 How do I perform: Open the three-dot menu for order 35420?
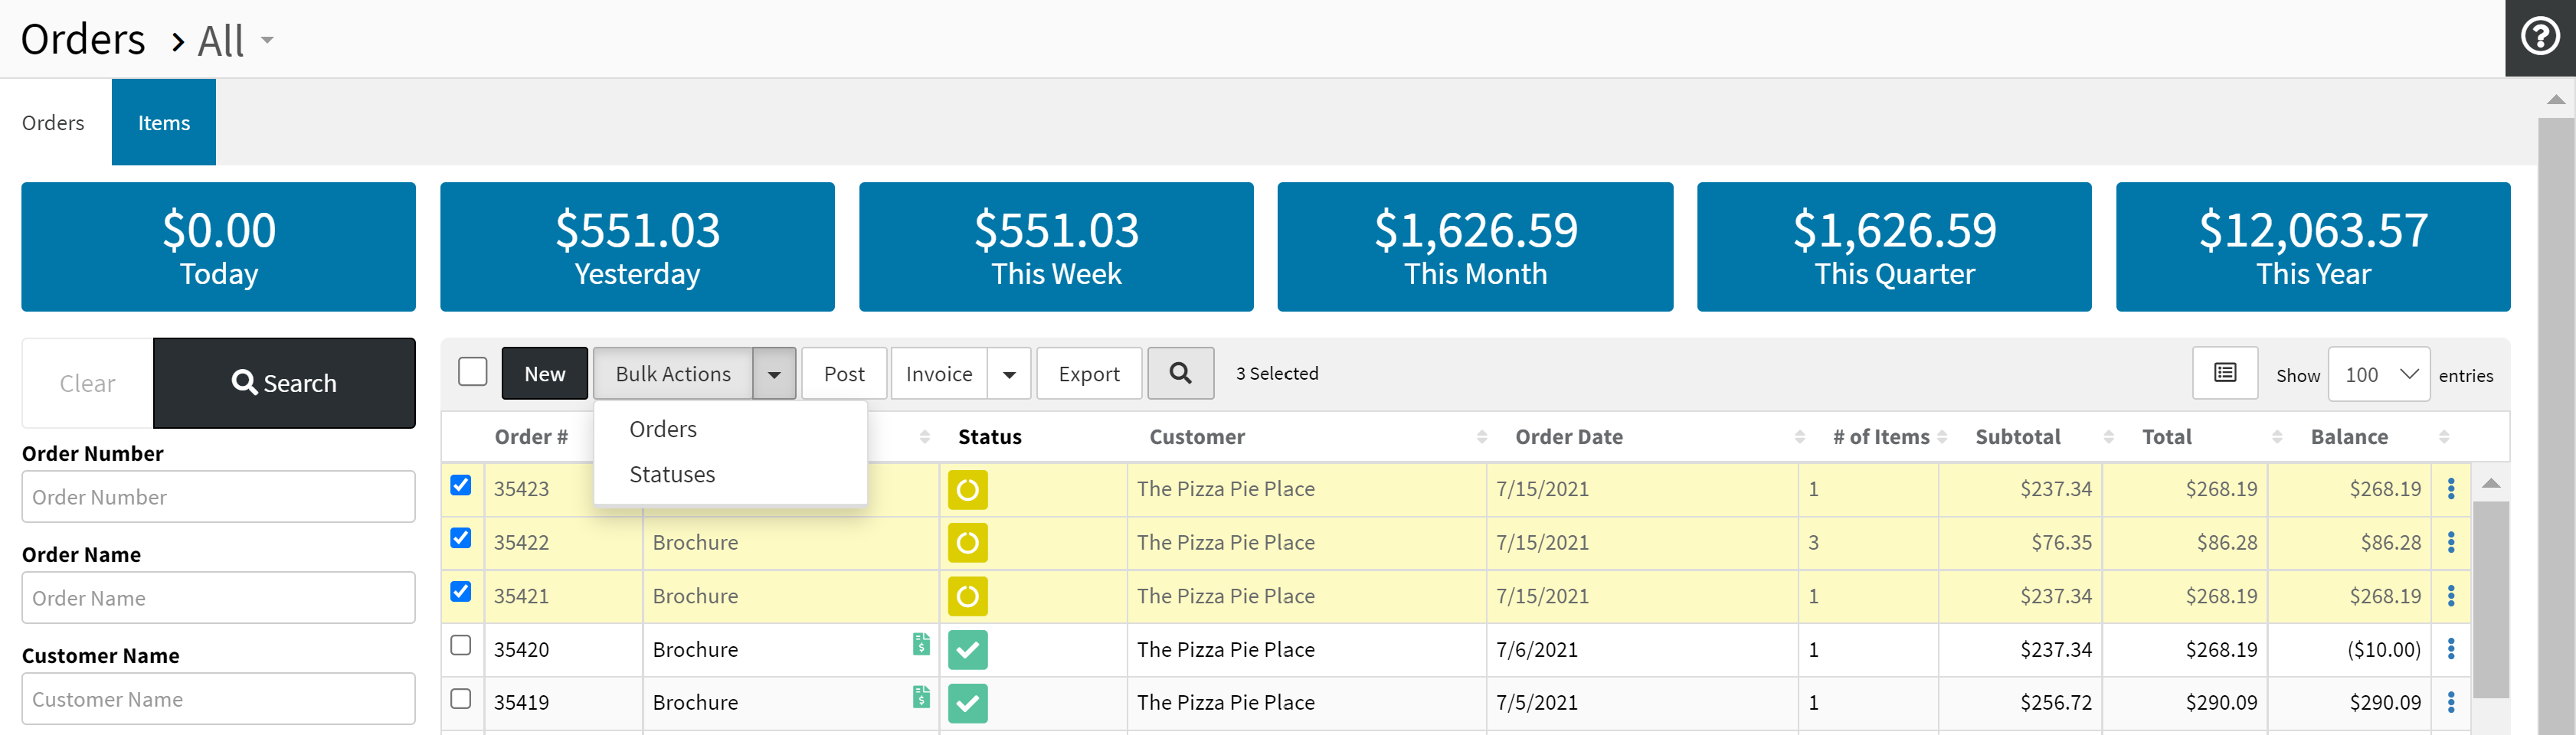pyautogui.click(x=2450, y=649)
